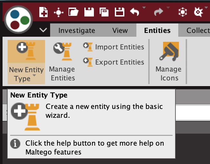This screenshot has height=164, width=210.
Task: Save the graph with the floppy disk icon
Action: click(89, 12)
